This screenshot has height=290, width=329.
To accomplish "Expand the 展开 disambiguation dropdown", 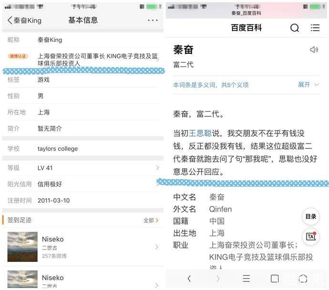I will coord(308,85).
